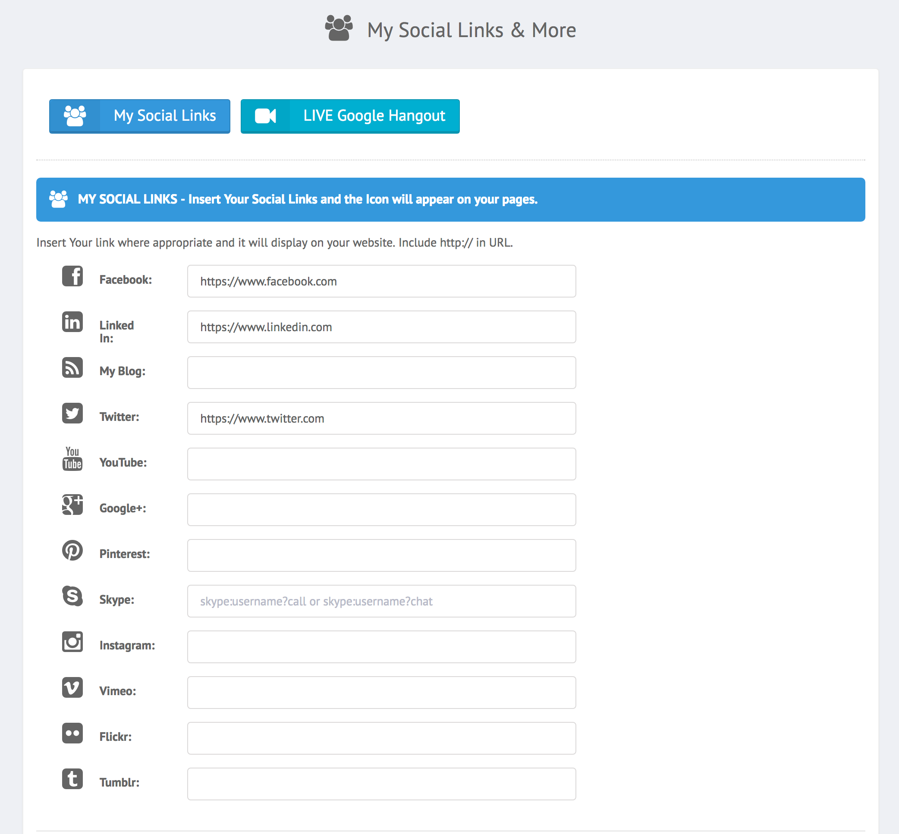
Task: Switch to LIVE Google Hangout tab
Action: click(x=350, y=116)
